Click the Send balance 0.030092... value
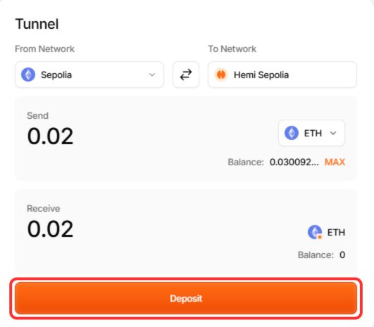This screenshot has width=374, height=327. click(294, 162)
